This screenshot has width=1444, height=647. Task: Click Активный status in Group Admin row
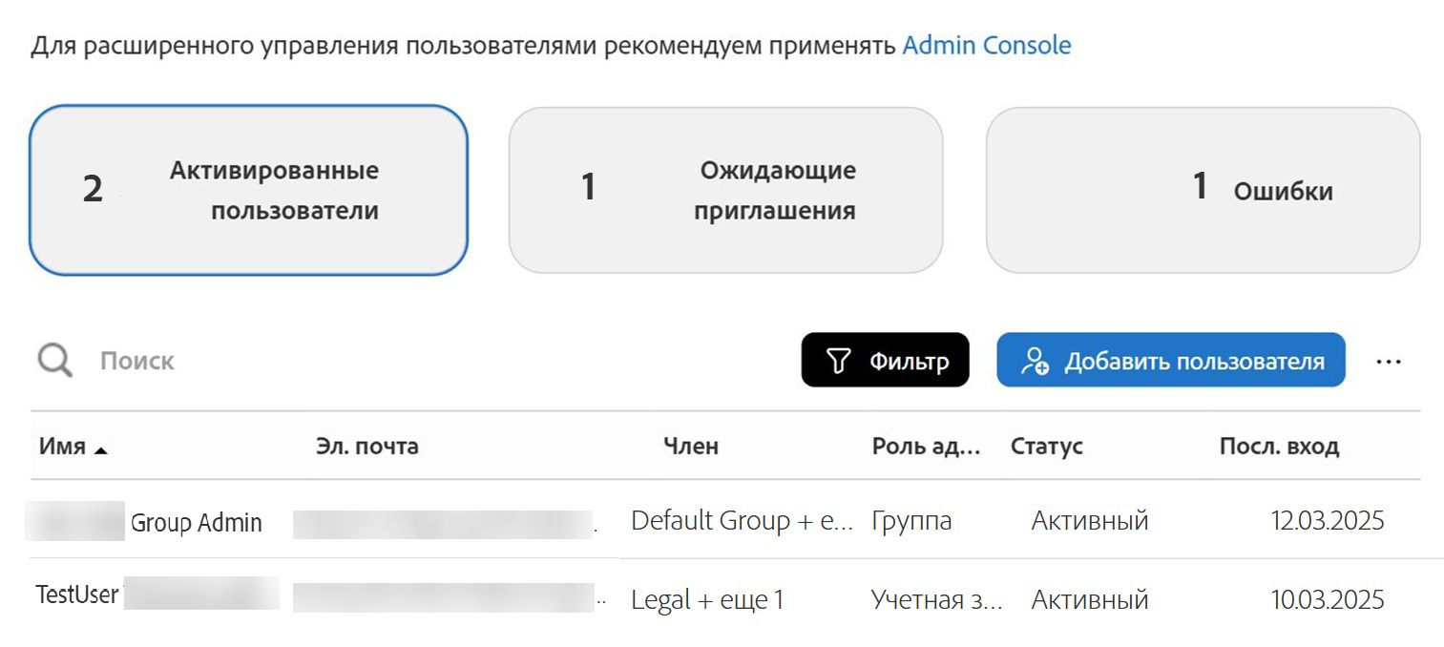[1090, 521]
